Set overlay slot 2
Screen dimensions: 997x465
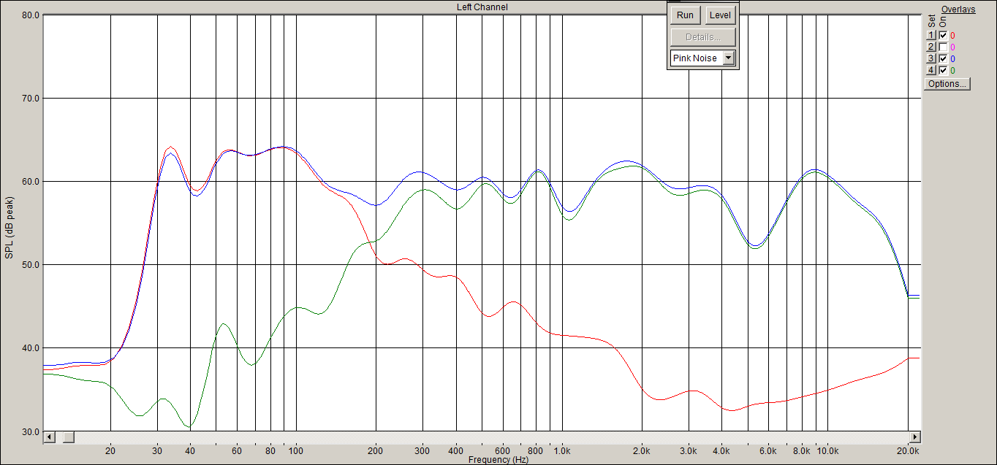(x=931, y=47)
